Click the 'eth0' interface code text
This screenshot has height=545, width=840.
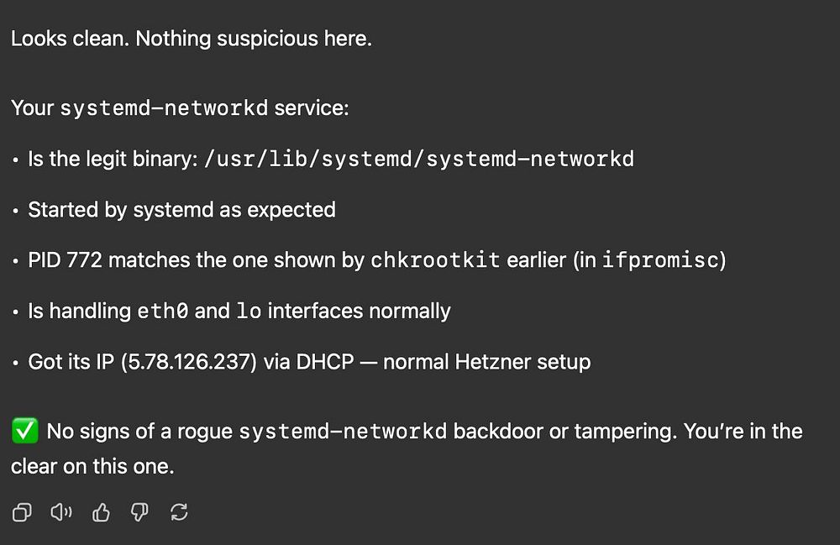pyautogui.click(x=163, y=312)
